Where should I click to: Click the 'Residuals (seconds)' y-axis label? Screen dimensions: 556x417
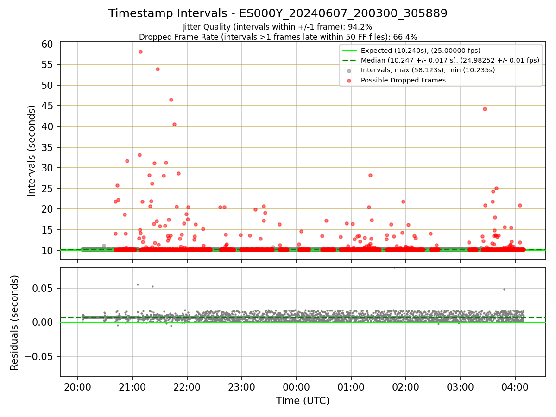[15, 322]
